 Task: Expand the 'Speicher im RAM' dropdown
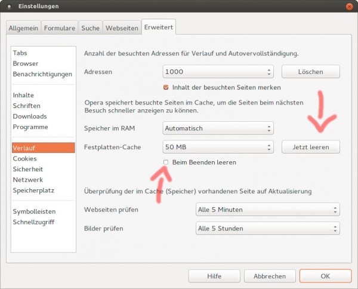pos(218,128)
